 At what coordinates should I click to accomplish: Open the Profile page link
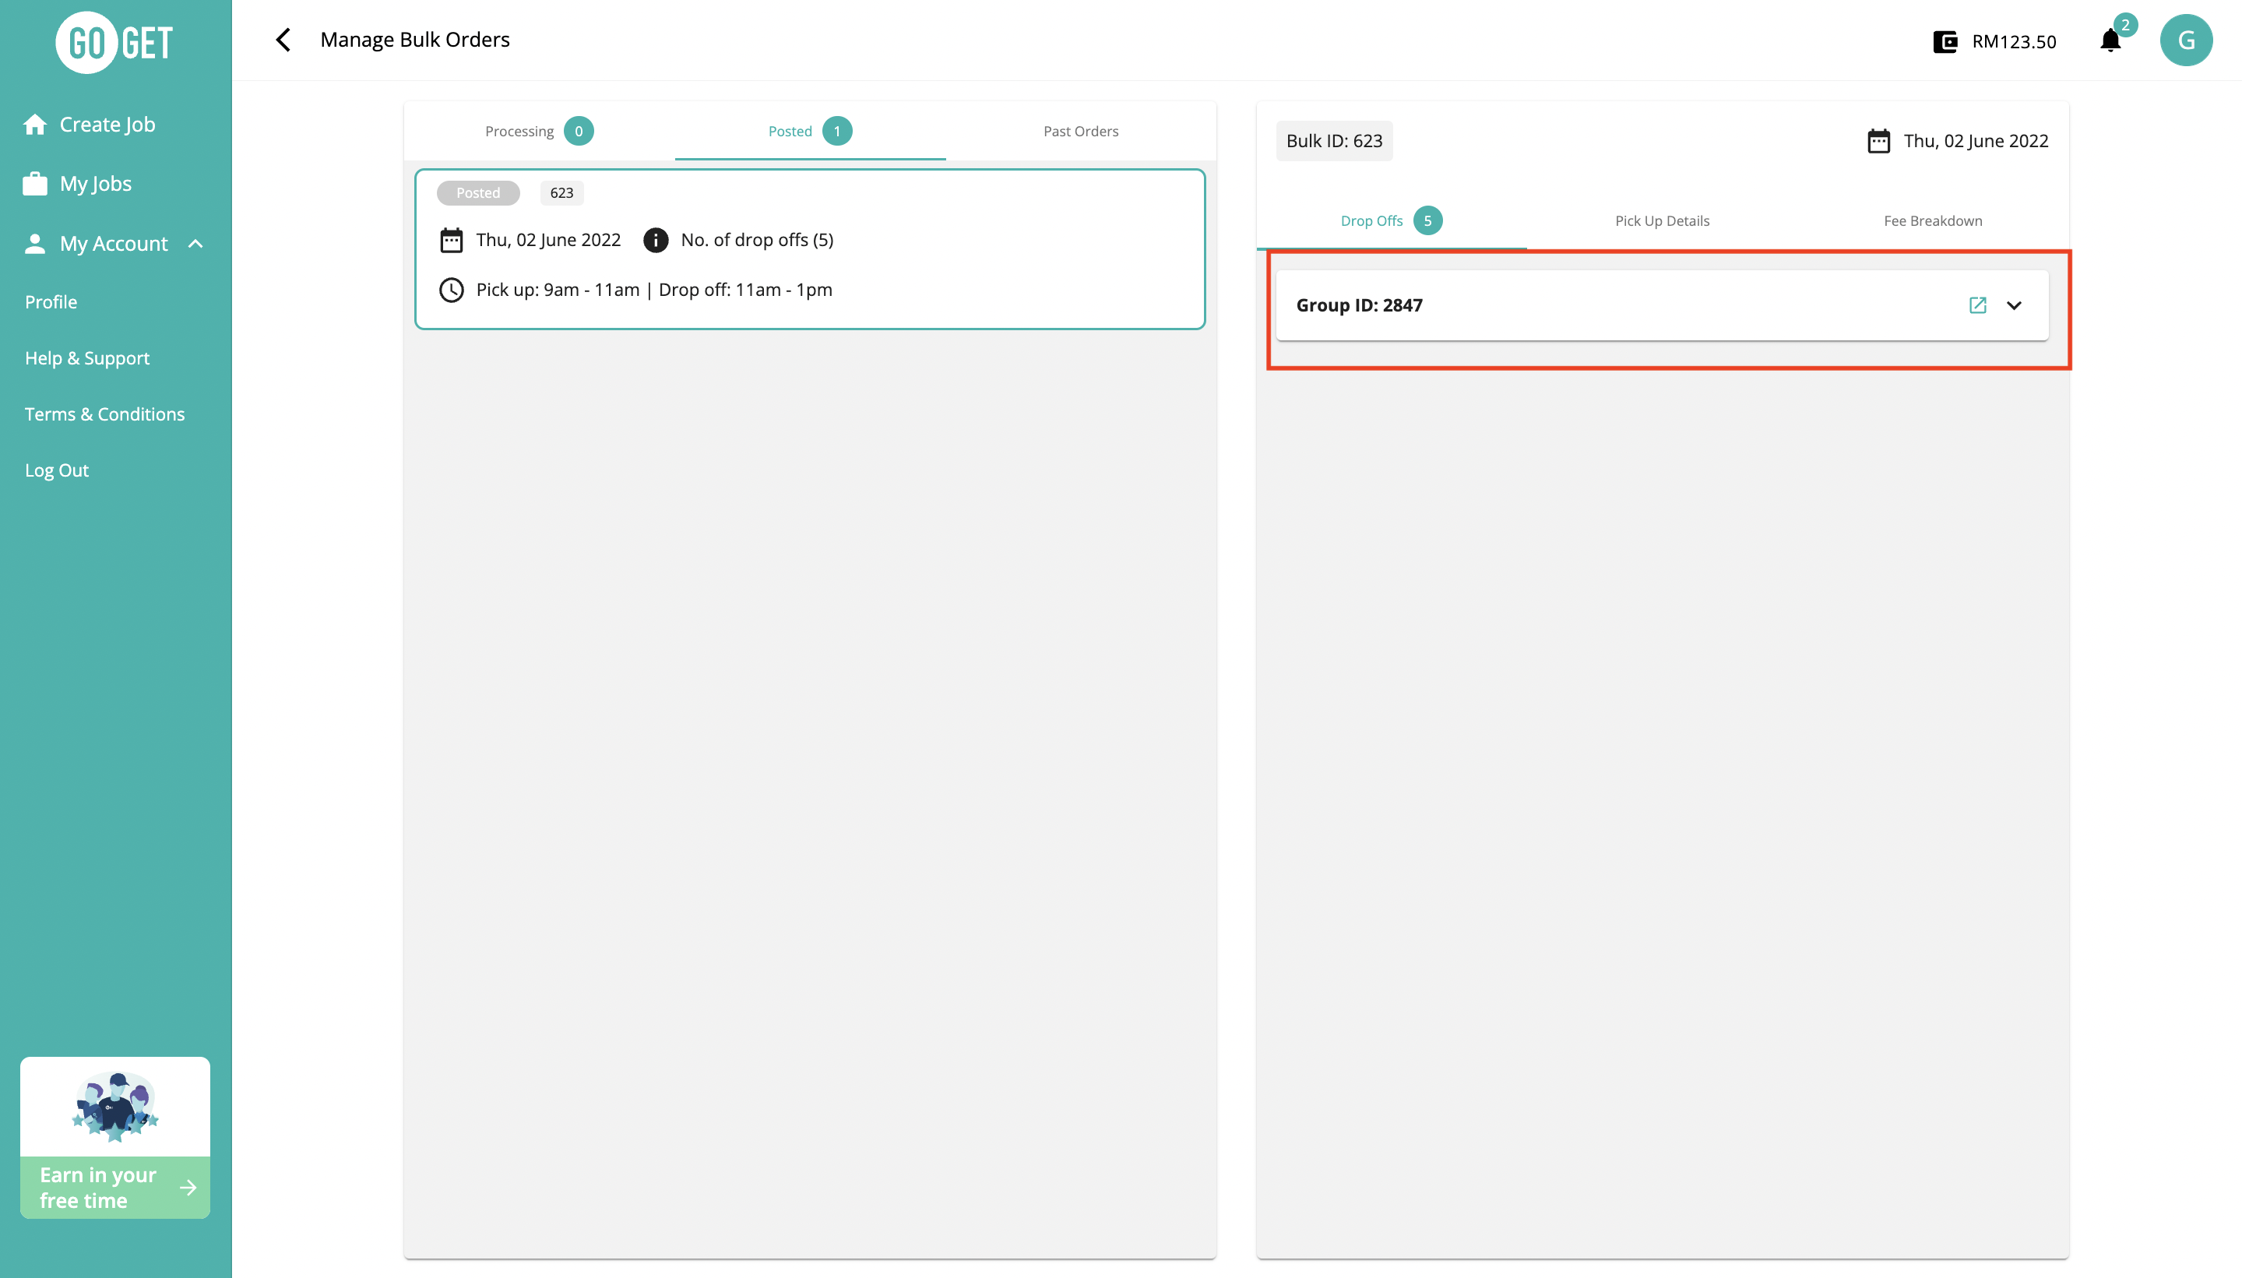click(51, 302)
